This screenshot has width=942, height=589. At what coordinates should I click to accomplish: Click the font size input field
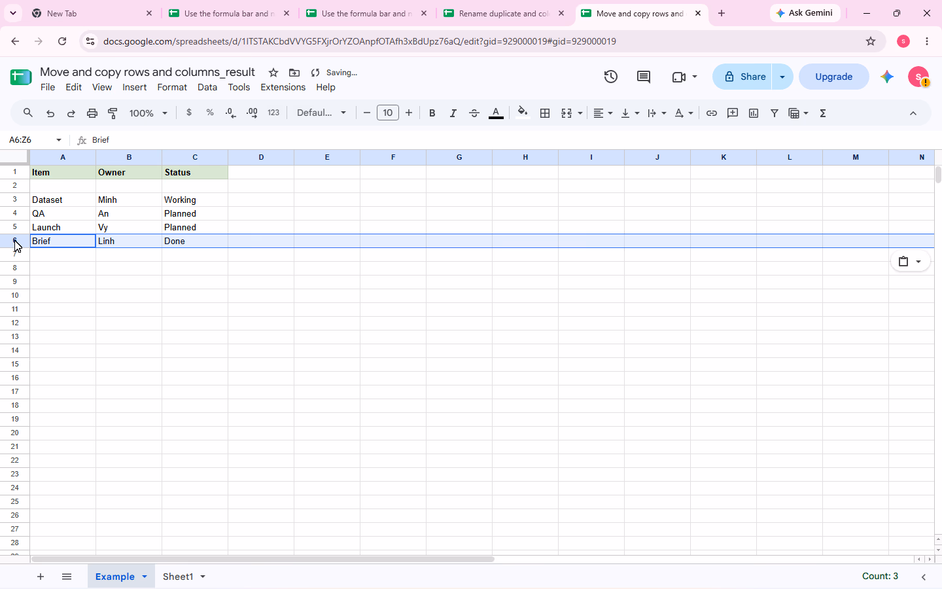(388, 113)
